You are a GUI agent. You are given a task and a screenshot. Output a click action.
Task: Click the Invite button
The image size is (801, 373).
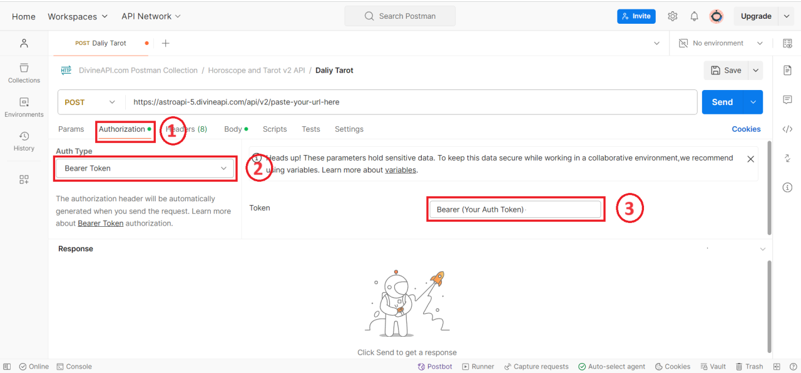point(636,16)
